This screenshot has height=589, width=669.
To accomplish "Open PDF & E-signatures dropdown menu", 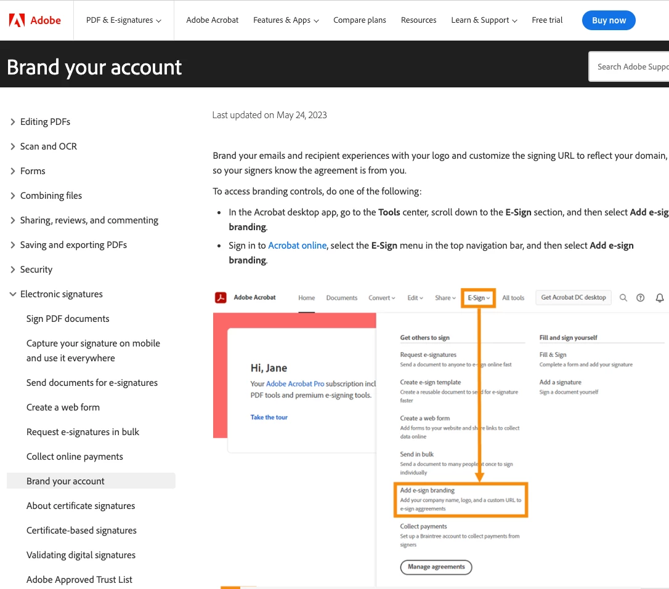I will pos(124,20).
